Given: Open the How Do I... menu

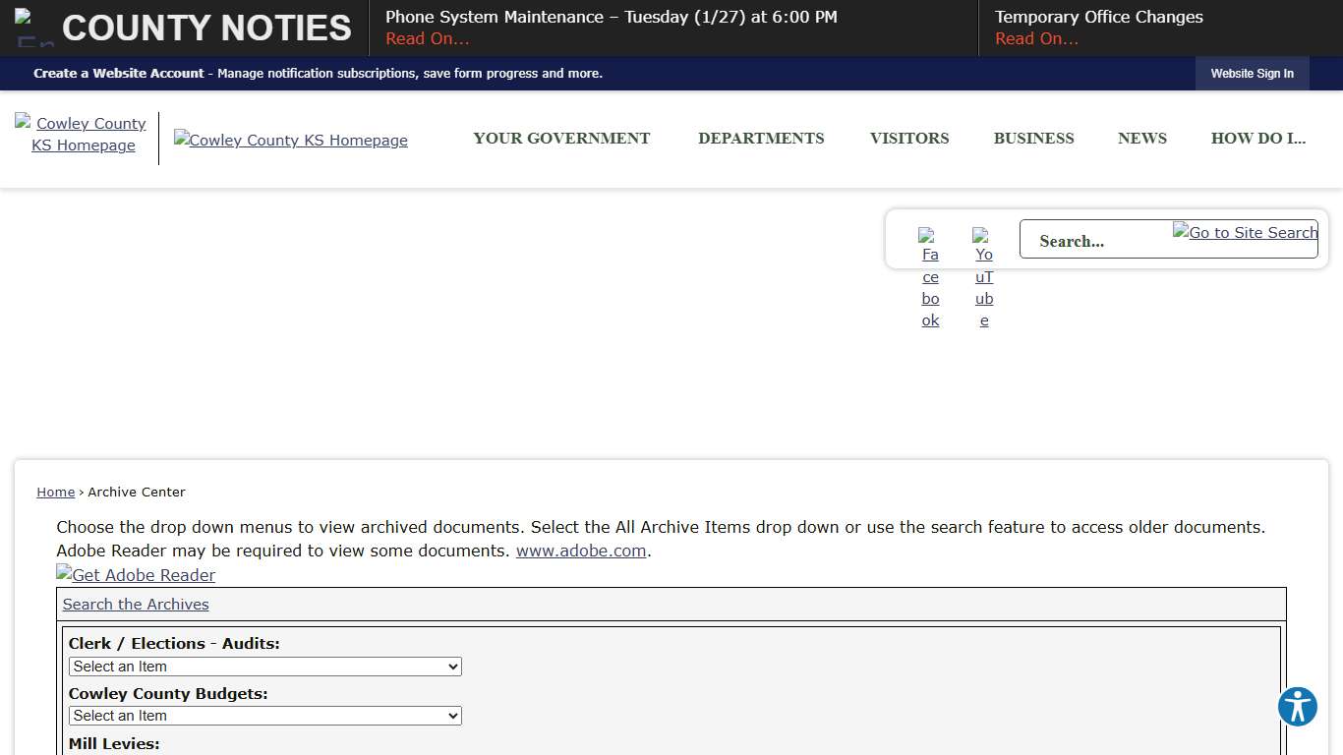Looking at the screenshot, I should coord(1257,139).
